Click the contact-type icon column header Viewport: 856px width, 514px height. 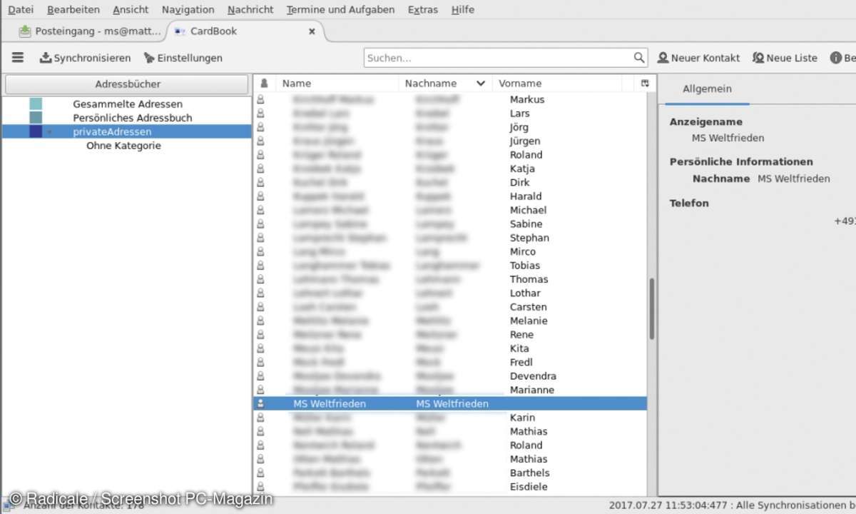264,84
